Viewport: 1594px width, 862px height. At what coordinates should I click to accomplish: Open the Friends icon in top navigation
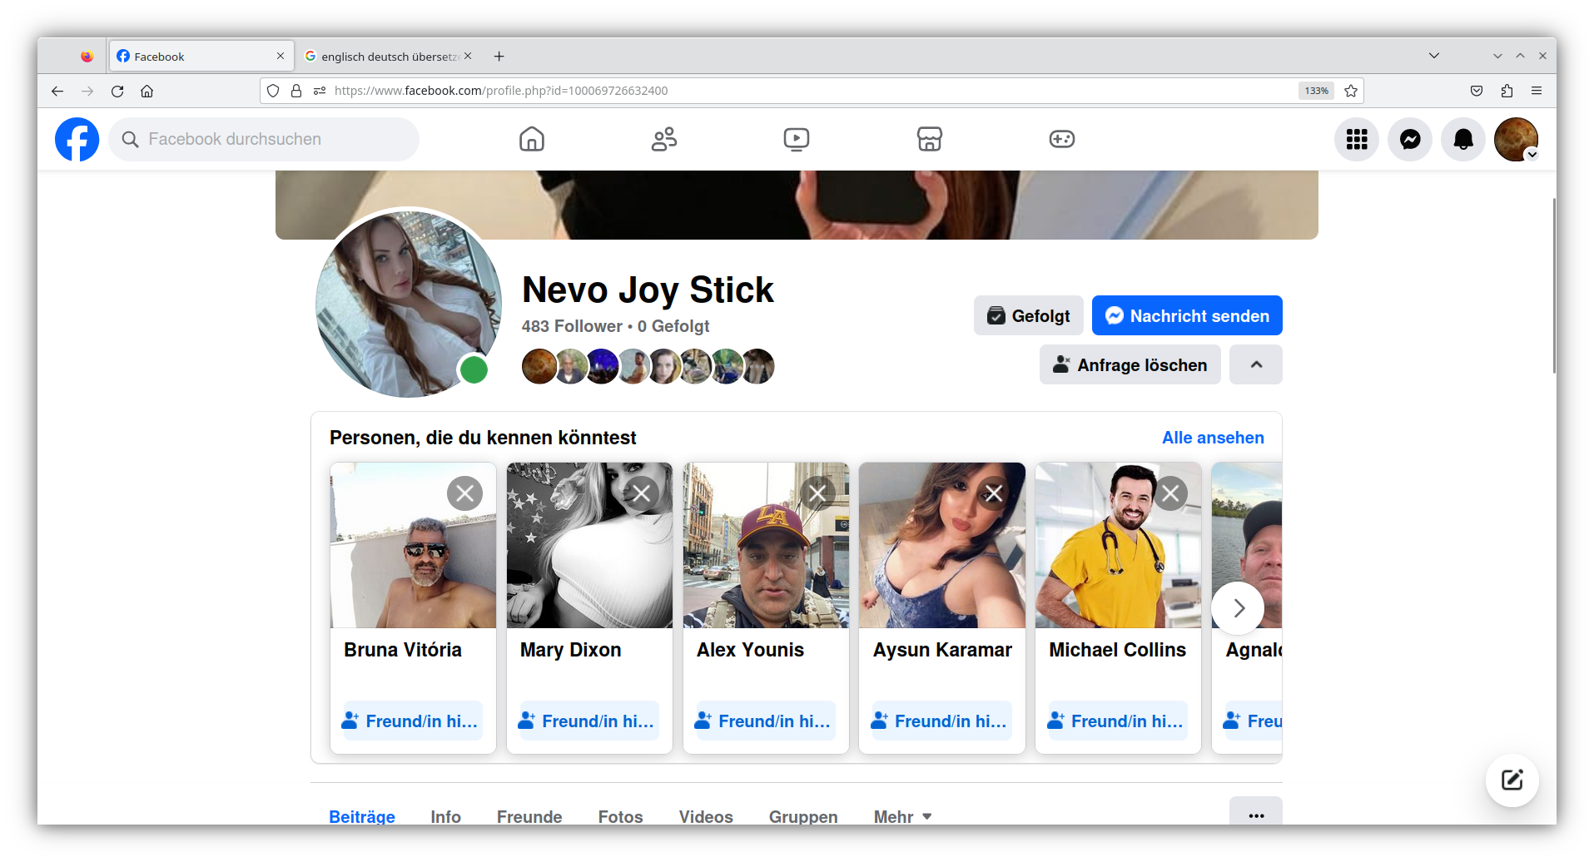pos(663,139)
